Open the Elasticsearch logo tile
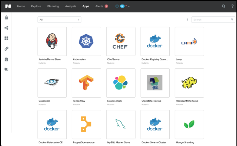Screen dimensions: 237x146 121,83
